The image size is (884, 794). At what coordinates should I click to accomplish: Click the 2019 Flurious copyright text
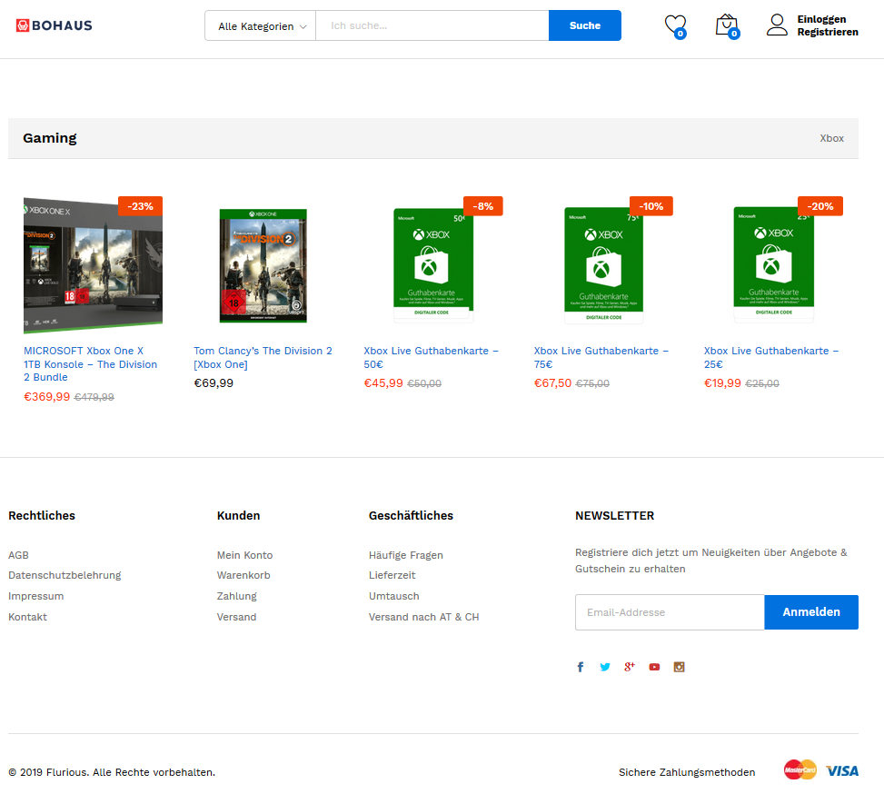click(112, 772)
